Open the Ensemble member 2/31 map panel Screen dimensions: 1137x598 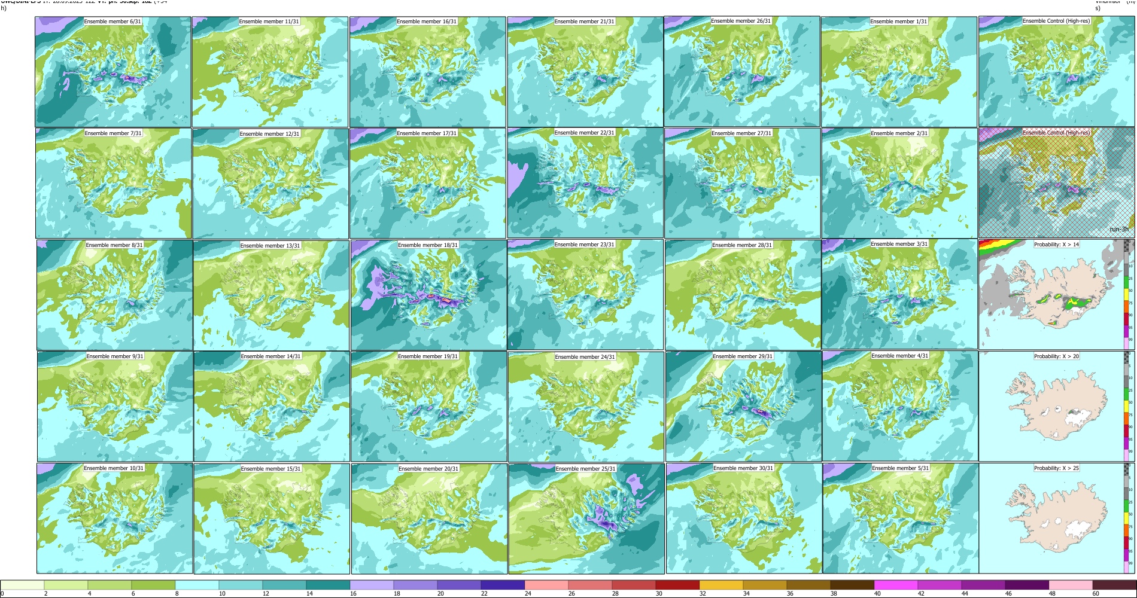tap(900, 184)
